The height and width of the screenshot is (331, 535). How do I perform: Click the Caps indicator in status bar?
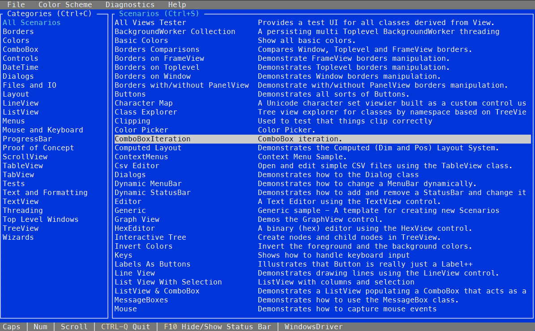11,327
